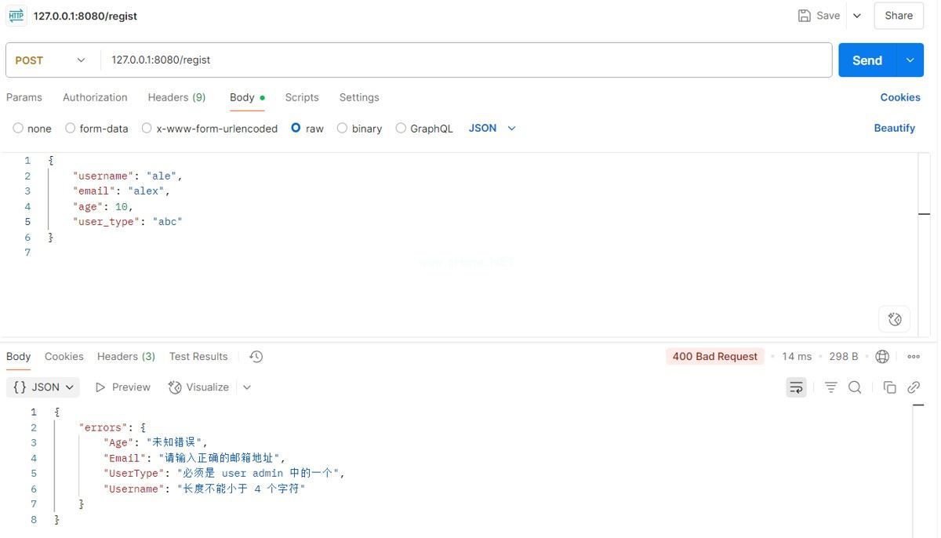The height and width of the screenshot is (538, 941).
Task: Click the link icon in response toolbar
Action: point(914,387)
